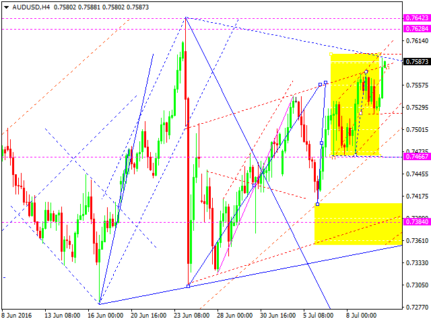
Task: Click the 0.73840 magenta price label
Action: pos(417,221)
